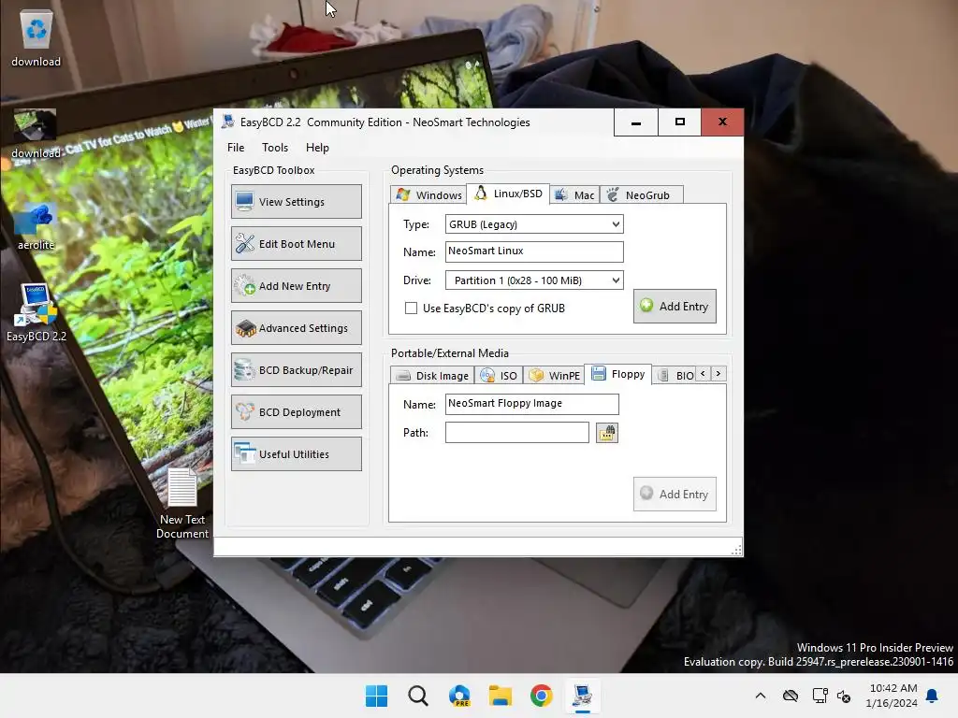Open Advanced Settings panel
The image size is (958, 718).
[x=297, y=328]
